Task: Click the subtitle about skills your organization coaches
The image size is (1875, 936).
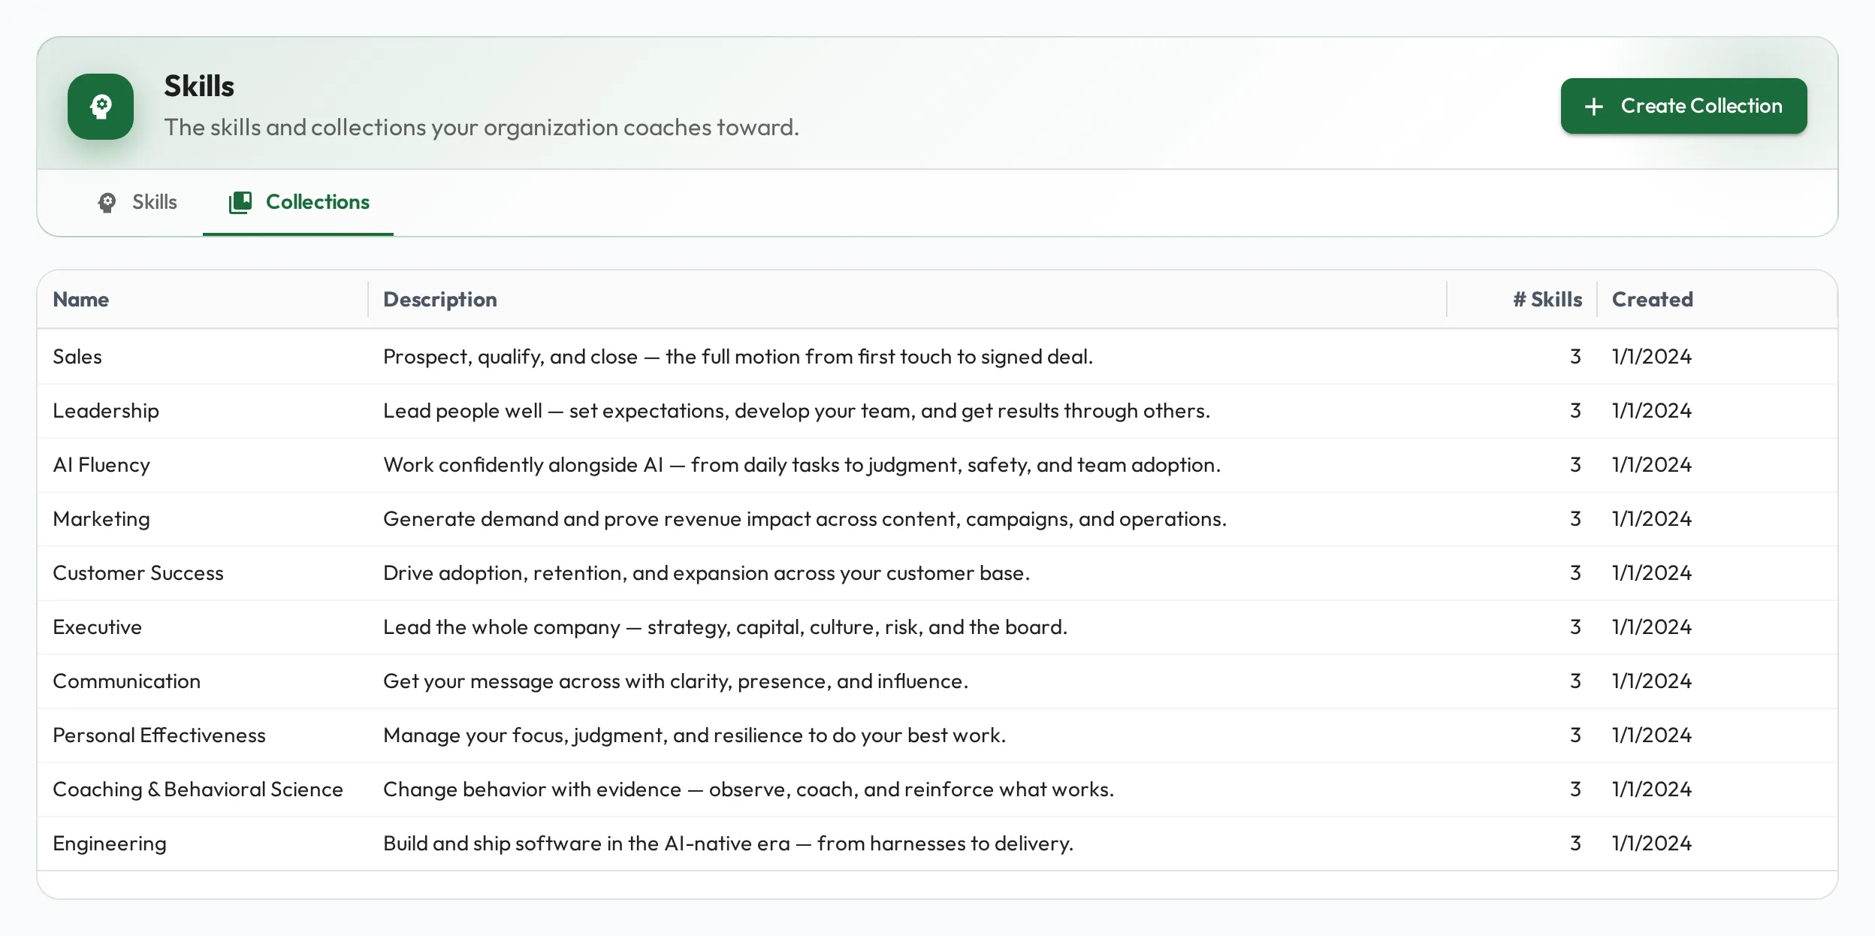Action: [x=482, y=127]
